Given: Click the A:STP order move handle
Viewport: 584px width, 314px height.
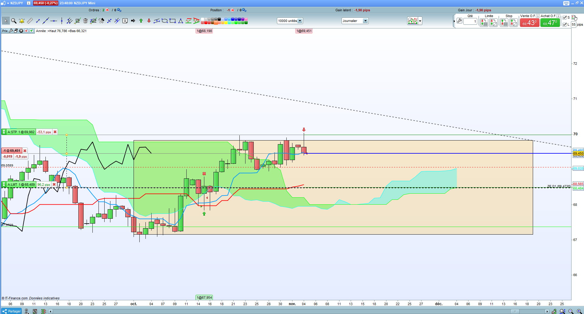Looking at the screenshot, I should [4, 132].
